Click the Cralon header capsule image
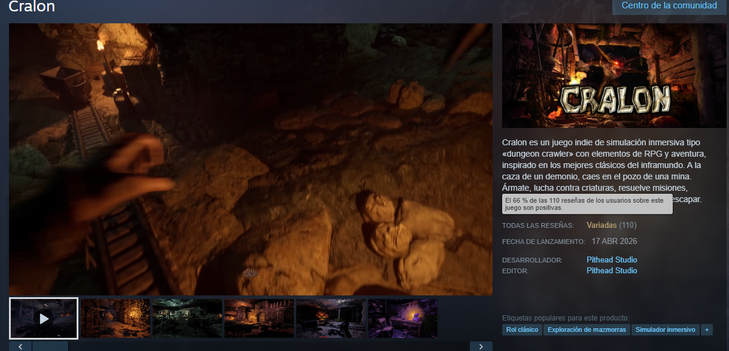The image size is (729, 351). (614, 75)
